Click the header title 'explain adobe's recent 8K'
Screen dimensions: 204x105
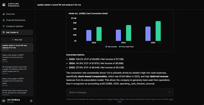pos(59,5)
